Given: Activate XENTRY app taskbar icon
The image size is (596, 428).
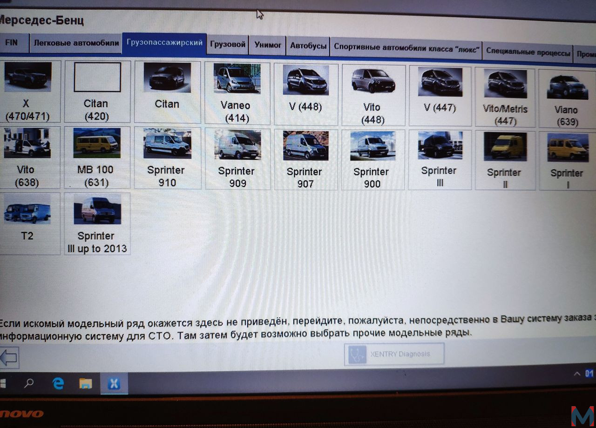Looking at the screenshot, I should [114, 384].
